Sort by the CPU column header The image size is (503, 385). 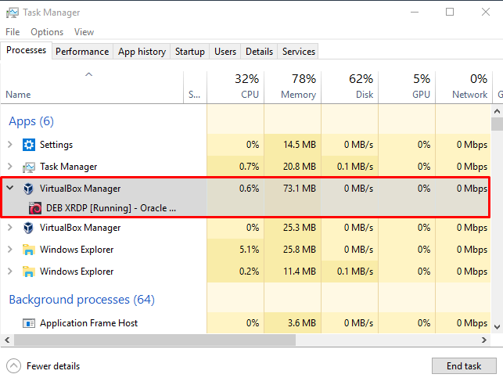pos(235,88)
